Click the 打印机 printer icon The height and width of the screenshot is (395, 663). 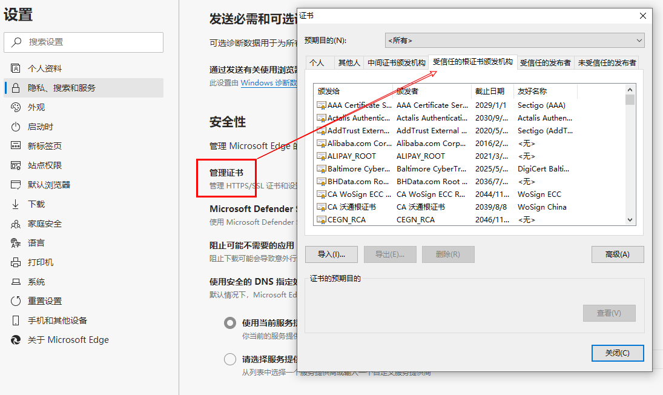[16, 262]
